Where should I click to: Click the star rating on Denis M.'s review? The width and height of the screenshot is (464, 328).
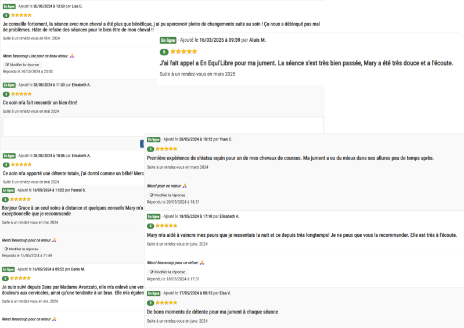[21, 278]
